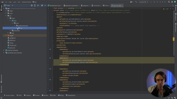Open the Version Control tool window
Viewport: 177px width, 99px height.
[9, 95]
